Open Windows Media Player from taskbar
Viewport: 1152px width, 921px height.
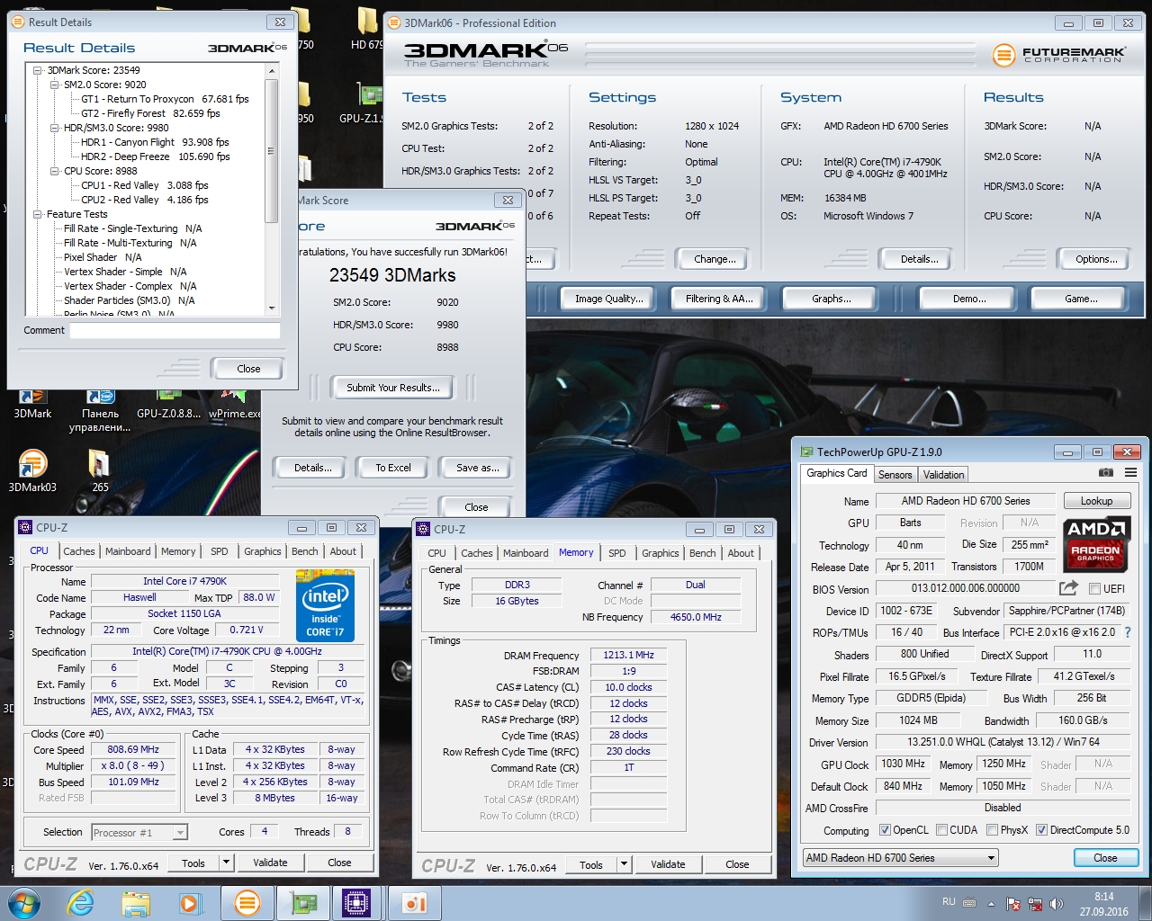coord(190,903)
